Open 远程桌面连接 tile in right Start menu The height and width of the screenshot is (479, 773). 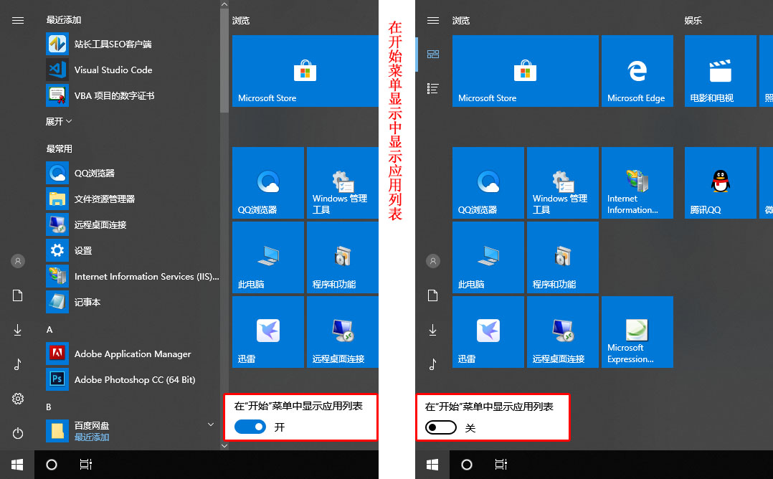(562, 332)
